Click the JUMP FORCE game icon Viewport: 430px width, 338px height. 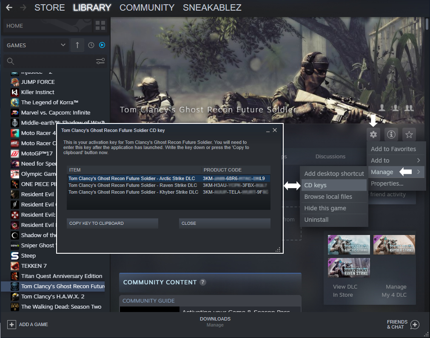15,82
